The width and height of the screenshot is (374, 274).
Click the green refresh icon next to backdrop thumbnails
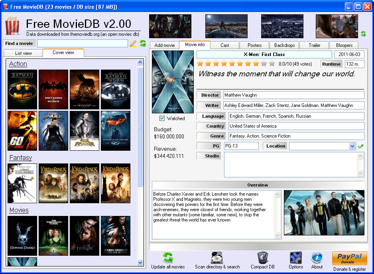pyautogui.click(x=363, y=34)
